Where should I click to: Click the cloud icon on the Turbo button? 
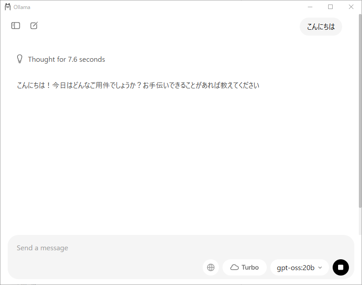click(x=234, y=267)
